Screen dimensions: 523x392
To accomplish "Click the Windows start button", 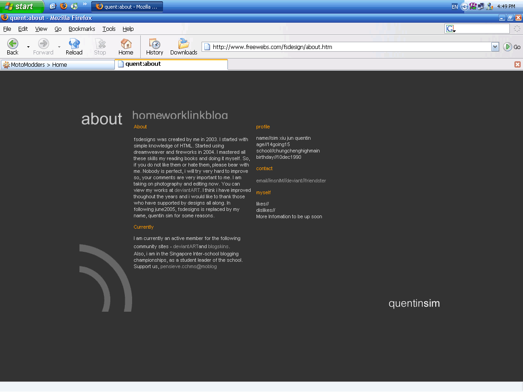I will click(x=22, y=6).
